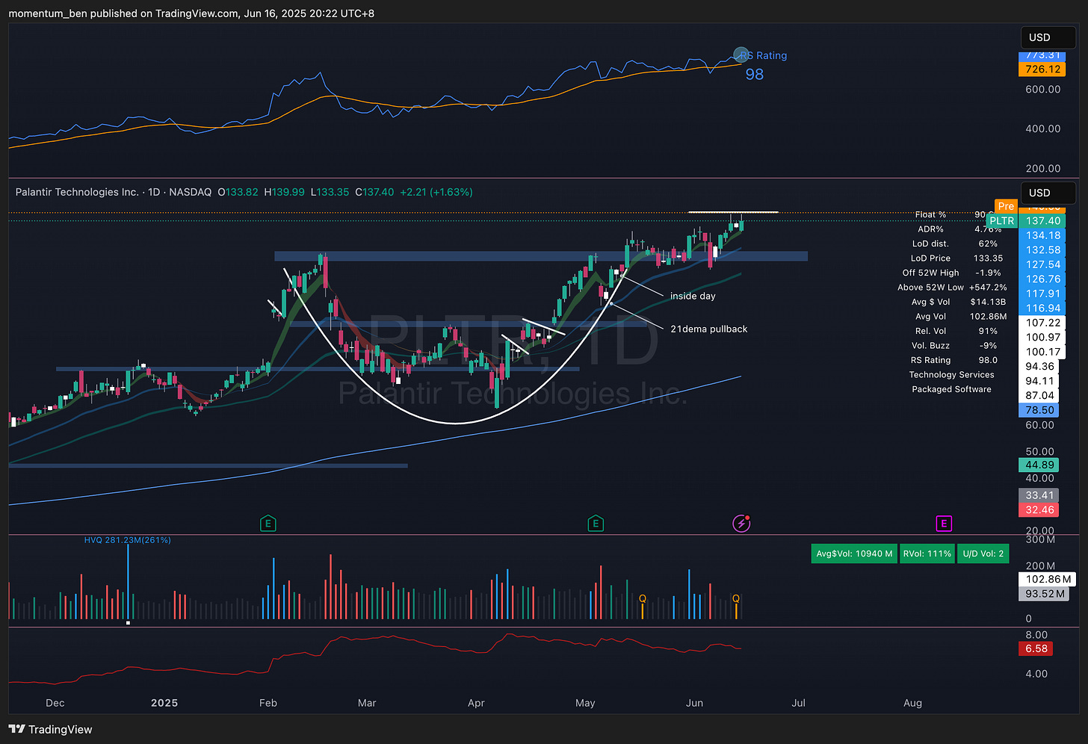Image resolution: width=1088 pixels, height=744 pixels.
Task: Click the TradingView logo
Action: point(51,729)
